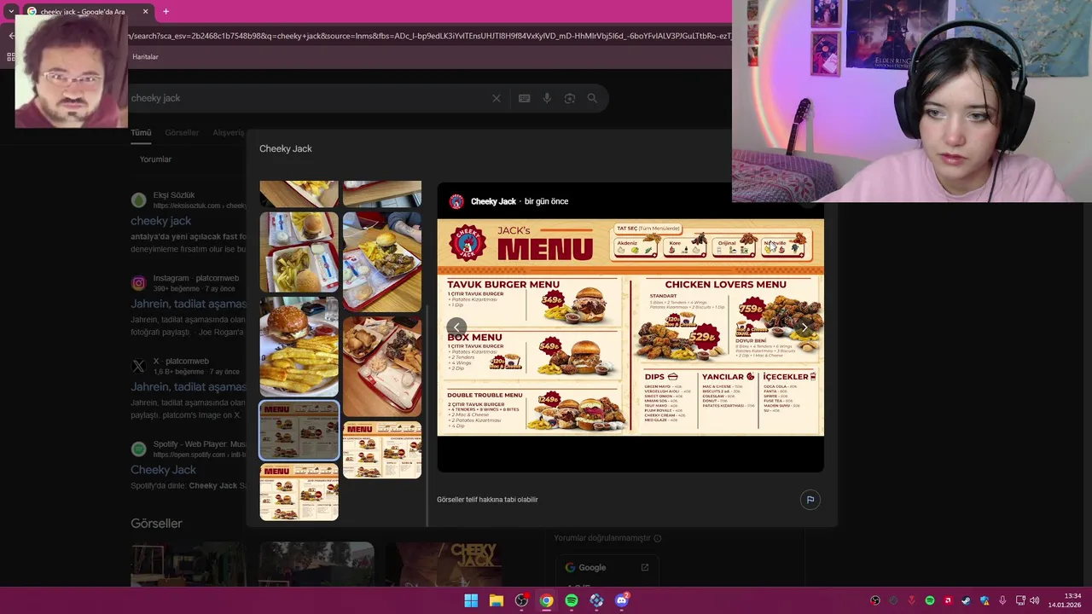Select the burger and fries thumbnail
This screenshot has height=614, width=1092.
pos(299,347)
